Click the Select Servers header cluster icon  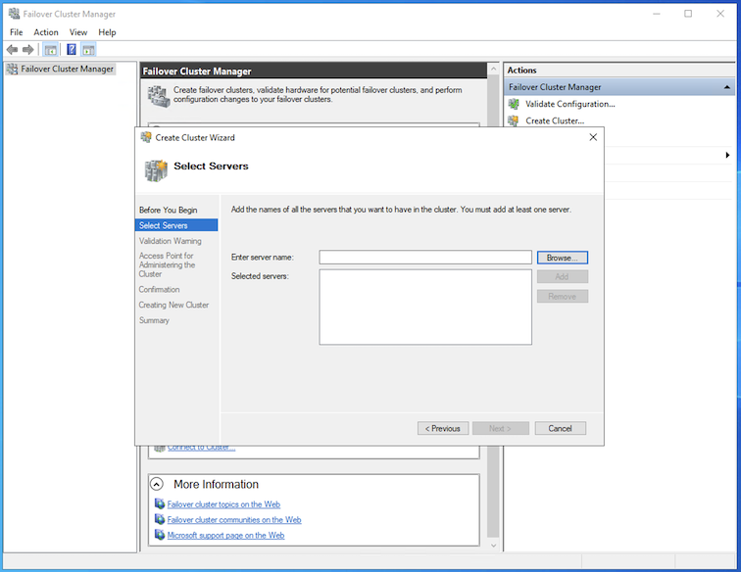(x=156, y=170)
